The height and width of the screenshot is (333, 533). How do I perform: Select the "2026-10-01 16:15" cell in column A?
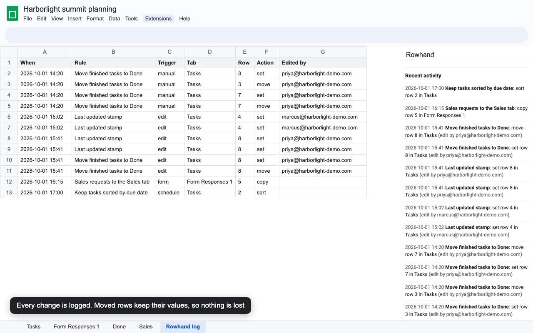tap(45, 182)
